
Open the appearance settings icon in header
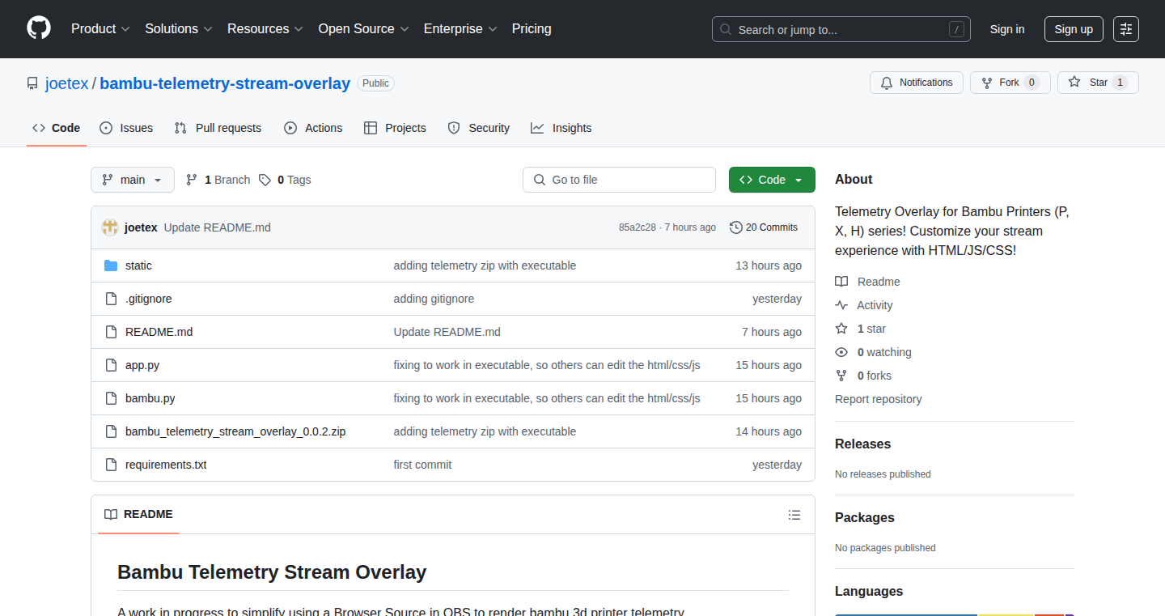(1126, 29)
